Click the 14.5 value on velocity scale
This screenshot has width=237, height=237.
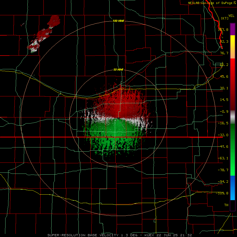point(224,100)
